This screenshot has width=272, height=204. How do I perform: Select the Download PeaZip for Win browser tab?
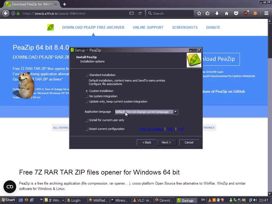31,4
